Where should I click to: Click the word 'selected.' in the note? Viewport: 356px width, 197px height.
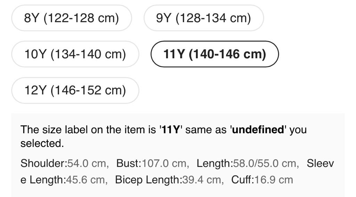coord(42,144)
